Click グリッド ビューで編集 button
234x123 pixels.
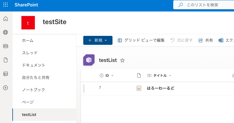tap(141, 40)
